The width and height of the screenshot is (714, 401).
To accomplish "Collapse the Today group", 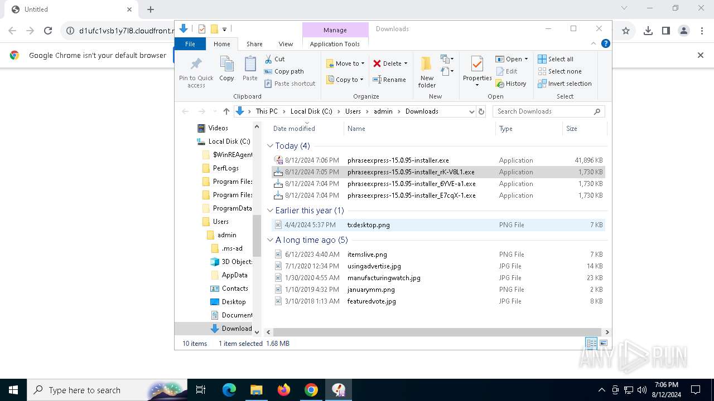I will click(x=270, y=146).
